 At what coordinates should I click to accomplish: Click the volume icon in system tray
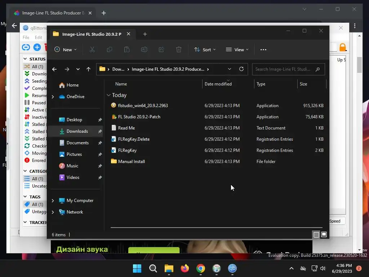coord(323,268)
